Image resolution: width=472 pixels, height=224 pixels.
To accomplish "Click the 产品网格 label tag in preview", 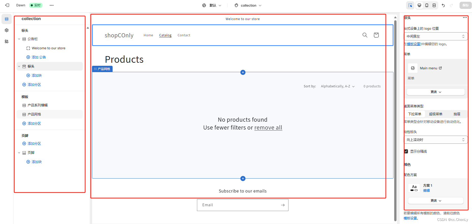I will tap(102, 69).
